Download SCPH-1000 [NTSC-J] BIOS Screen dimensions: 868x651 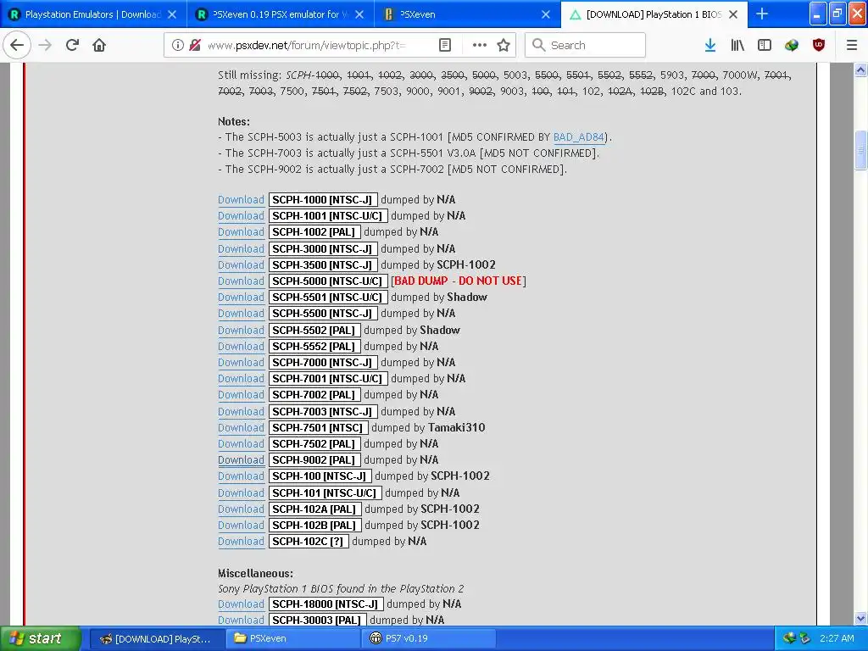point(241,200)
